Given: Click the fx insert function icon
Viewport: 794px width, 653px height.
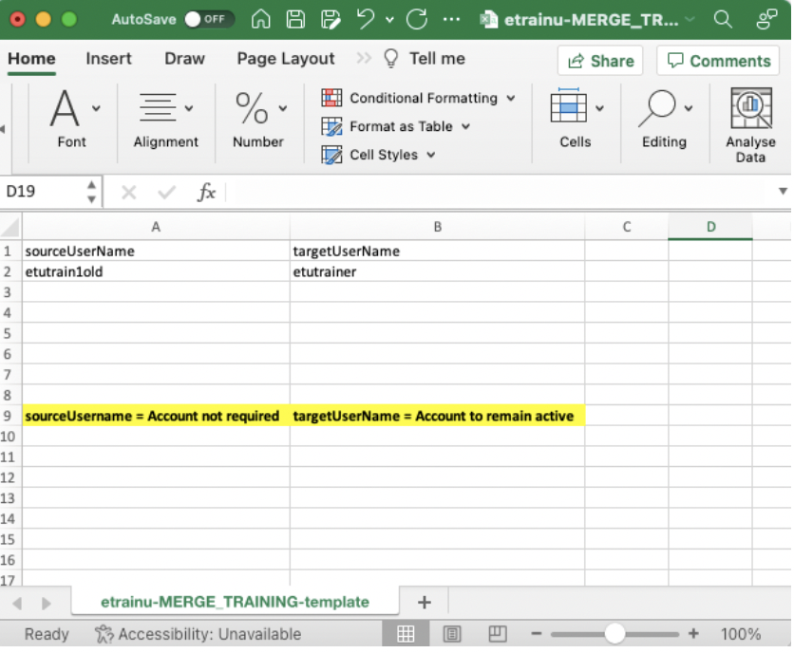Looking at the screenshot, I should 206,193.
